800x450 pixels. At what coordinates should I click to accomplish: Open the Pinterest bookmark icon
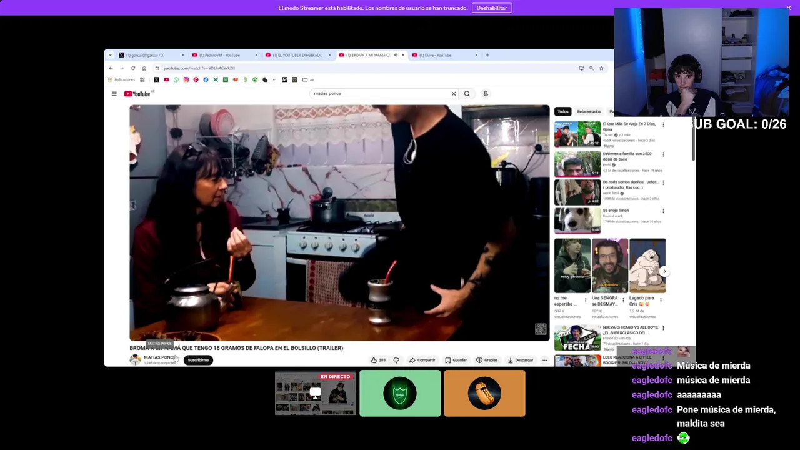[x=196, y=79]
